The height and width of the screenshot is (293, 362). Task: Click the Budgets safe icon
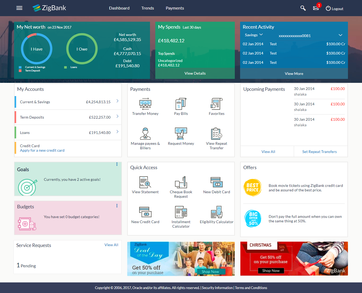pos(27,224)
